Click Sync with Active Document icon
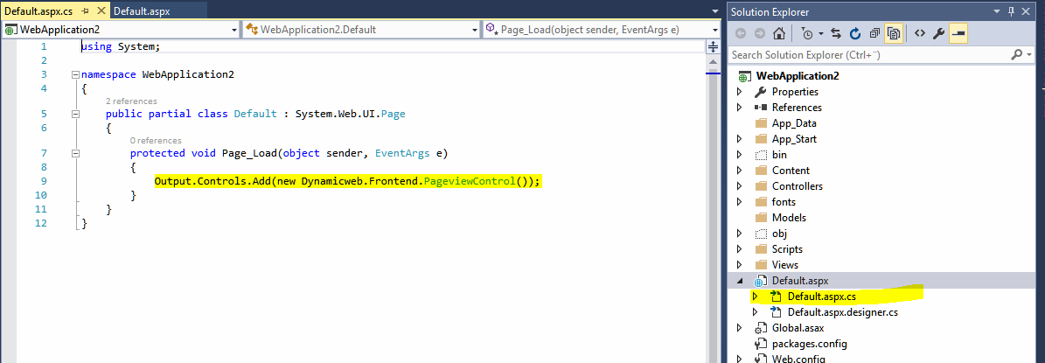Viewport: 1045px width, 363px height. tap(836, 33)
